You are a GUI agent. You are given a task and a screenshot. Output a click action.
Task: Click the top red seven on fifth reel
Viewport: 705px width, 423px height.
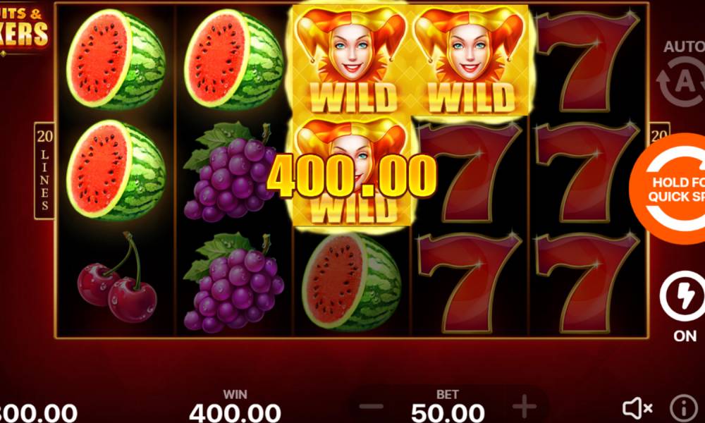(x=587, y=62)
